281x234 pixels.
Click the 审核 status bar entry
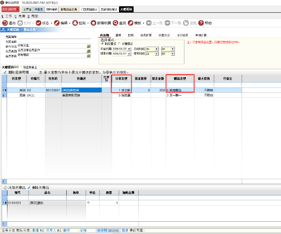tap(67, 230)
